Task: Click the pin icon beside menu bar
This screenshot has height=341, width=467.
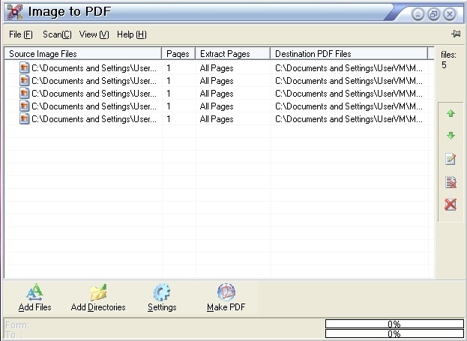Action: (x=456, y=34)
